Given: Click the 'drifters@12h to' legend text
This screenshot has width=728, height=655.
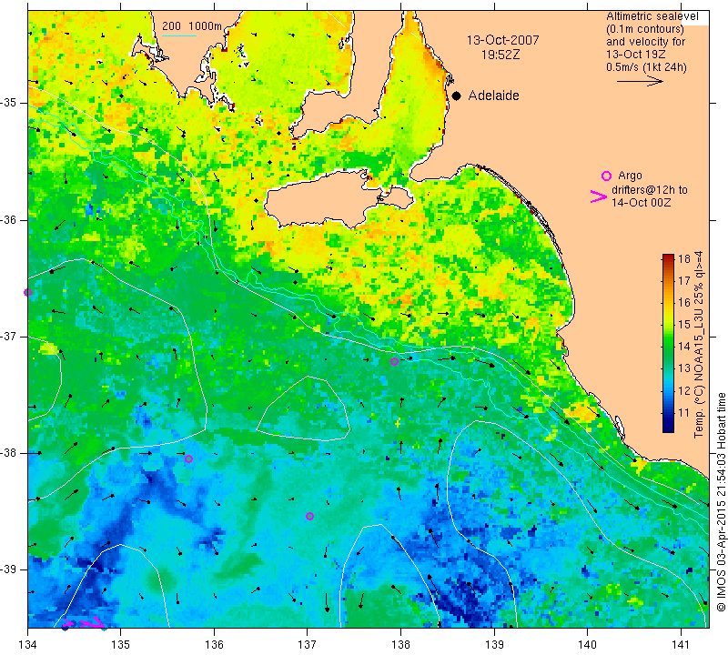Looking at the screenshot, I should [x=649, y=190].
